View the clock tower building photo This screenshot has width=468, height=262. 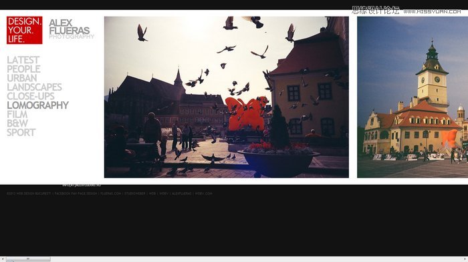tap(413, 97)
